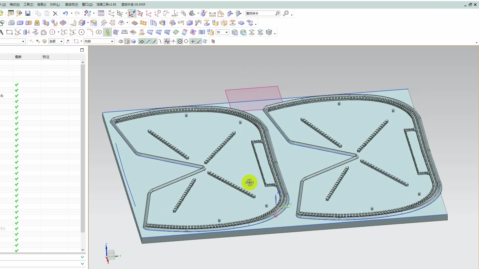Expand the search toolbar overflow arrow
The height and width of the screenshot is (269, 479).
292,15
